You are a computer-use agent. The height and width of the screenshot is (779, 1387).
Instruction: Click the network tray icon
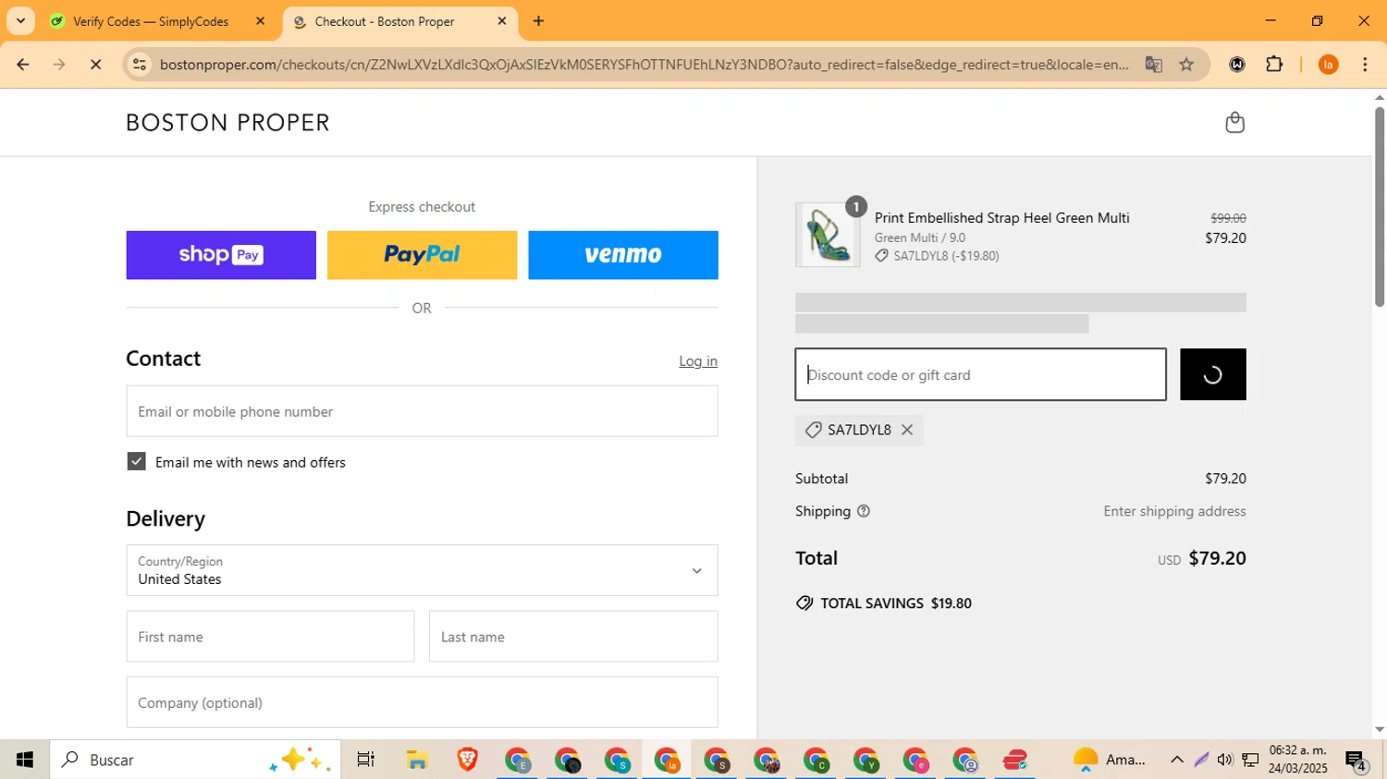coord(1250,760)
